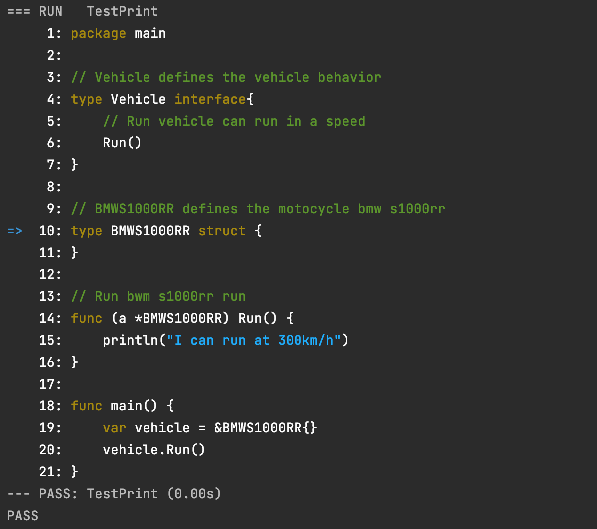The width and height of the screenshot is (597, 529).
Task: Click the vehicle.Run() call on line 20
Action: coord(154,450)
